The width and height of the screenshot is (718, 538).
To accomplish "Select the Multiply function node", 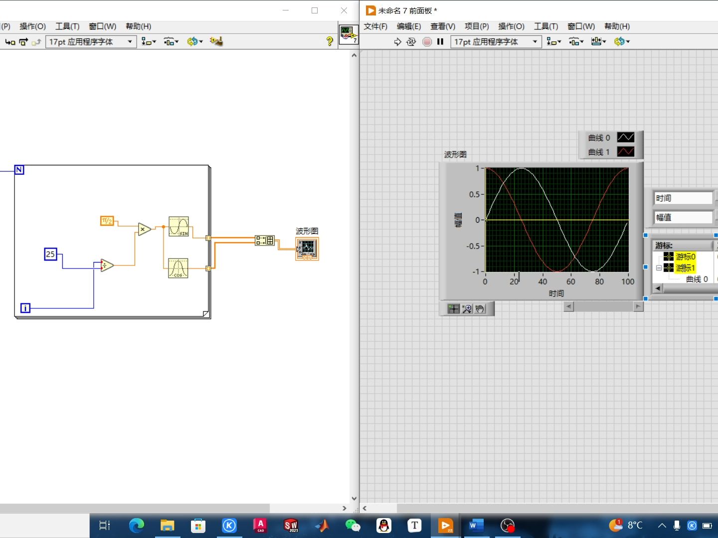I will pos(145,229).
